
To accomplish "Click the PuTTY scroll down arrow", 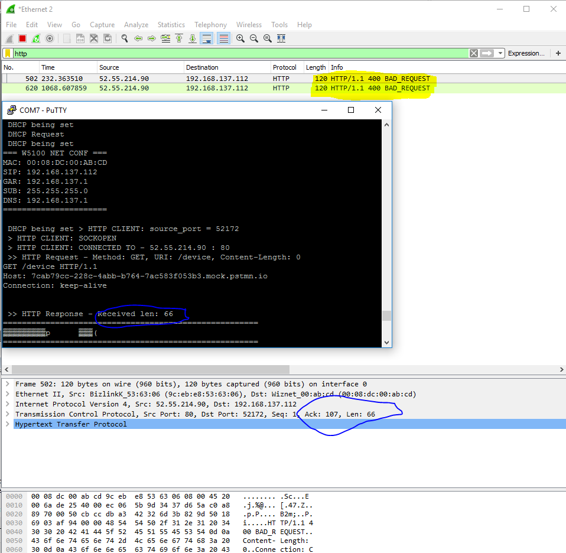I will point(386,343).
